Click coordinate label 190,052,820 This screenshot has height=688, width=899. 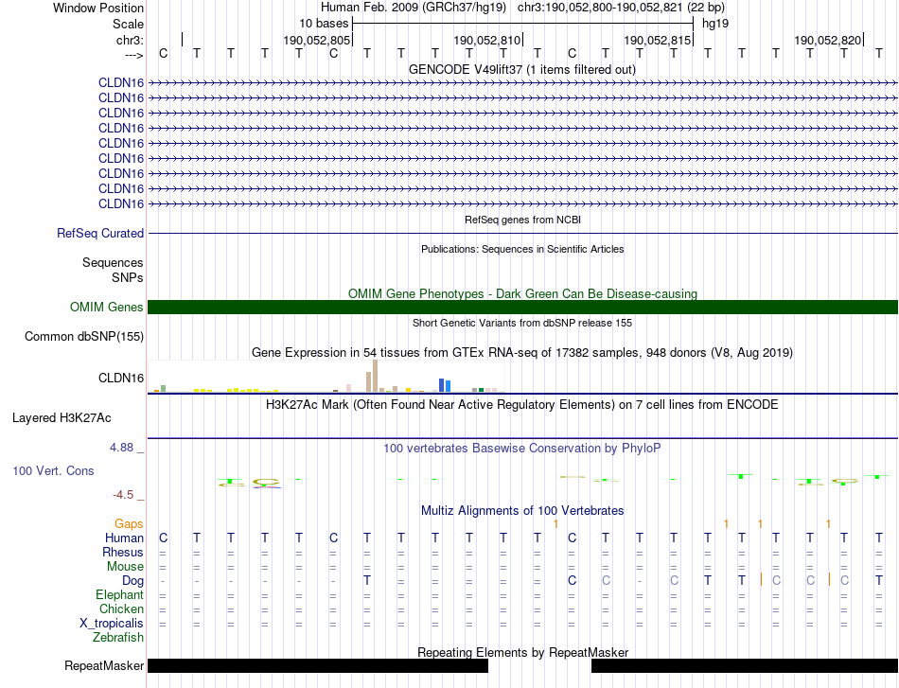coord(827,40)
